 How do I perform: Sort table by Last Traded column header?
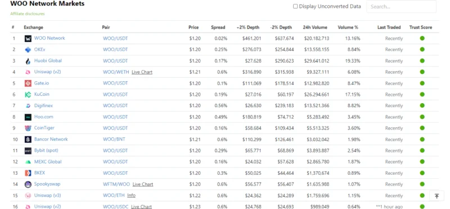click(x=389, y=27)
